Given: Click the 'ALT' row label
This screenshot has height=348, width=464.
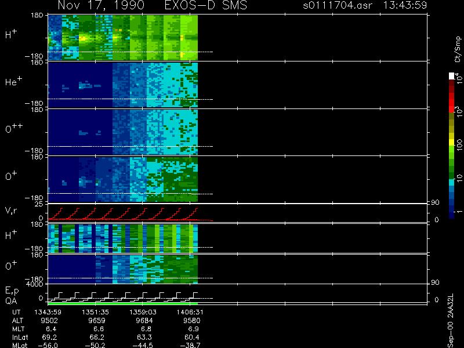Looking at the screenshot, I should pos(17,321).
